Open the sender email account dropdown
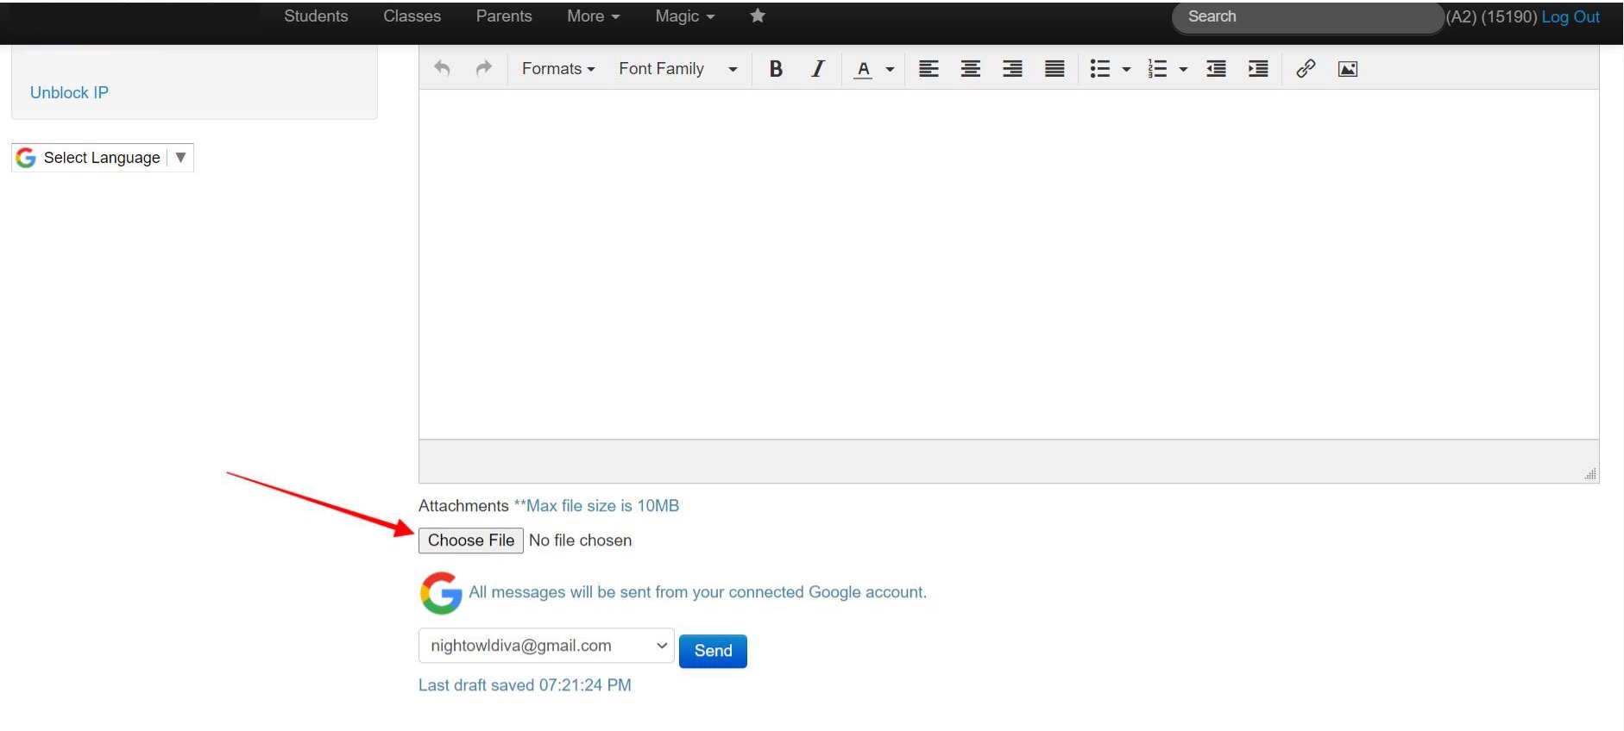Screen dimensions: 1624x731 pyautogui.click(x=546, y=646)
